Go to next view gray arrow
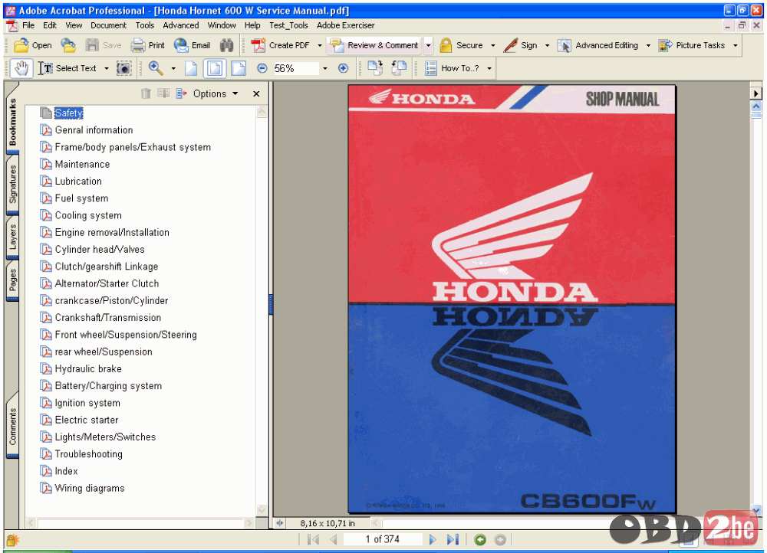 pos(500,539)
